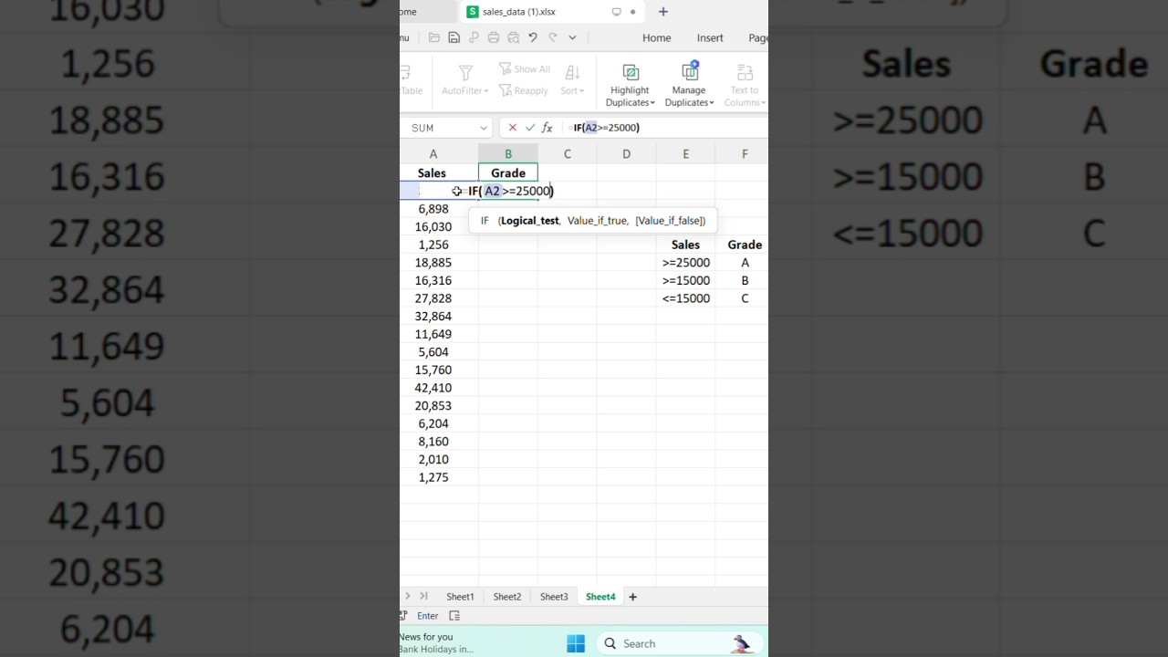Open Insert Function fx dialog

(x=547, y=128)
